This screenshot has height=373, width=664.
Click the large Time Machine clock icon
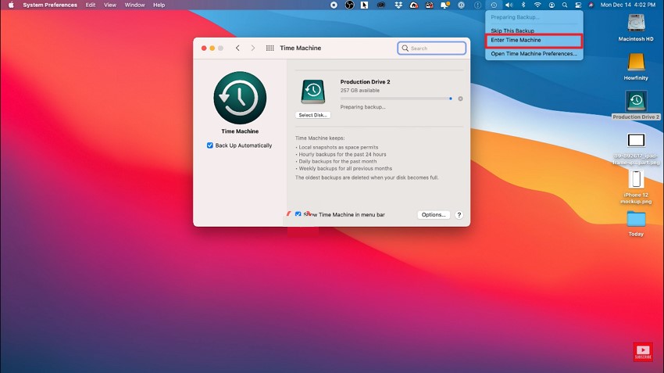coord(240,98)
